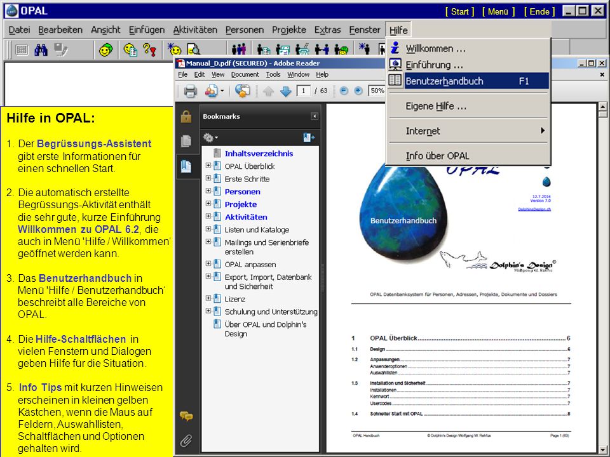Screen dimensions: 610x457
Task: Click the page number input field
Action: [x=304, y=91]
